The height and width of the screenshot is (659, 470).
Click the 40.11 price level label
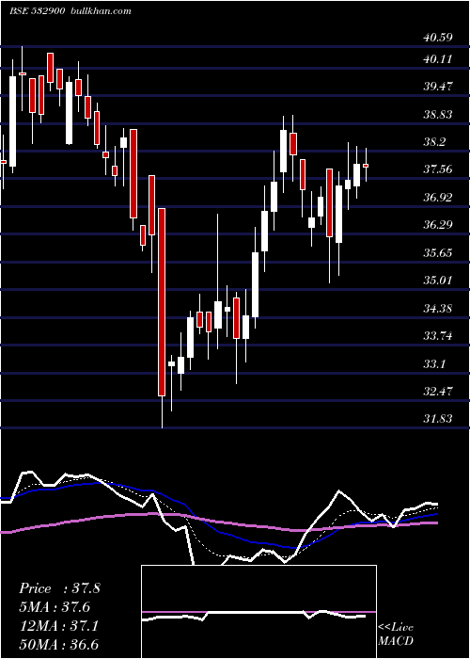(x=438, y=59)
